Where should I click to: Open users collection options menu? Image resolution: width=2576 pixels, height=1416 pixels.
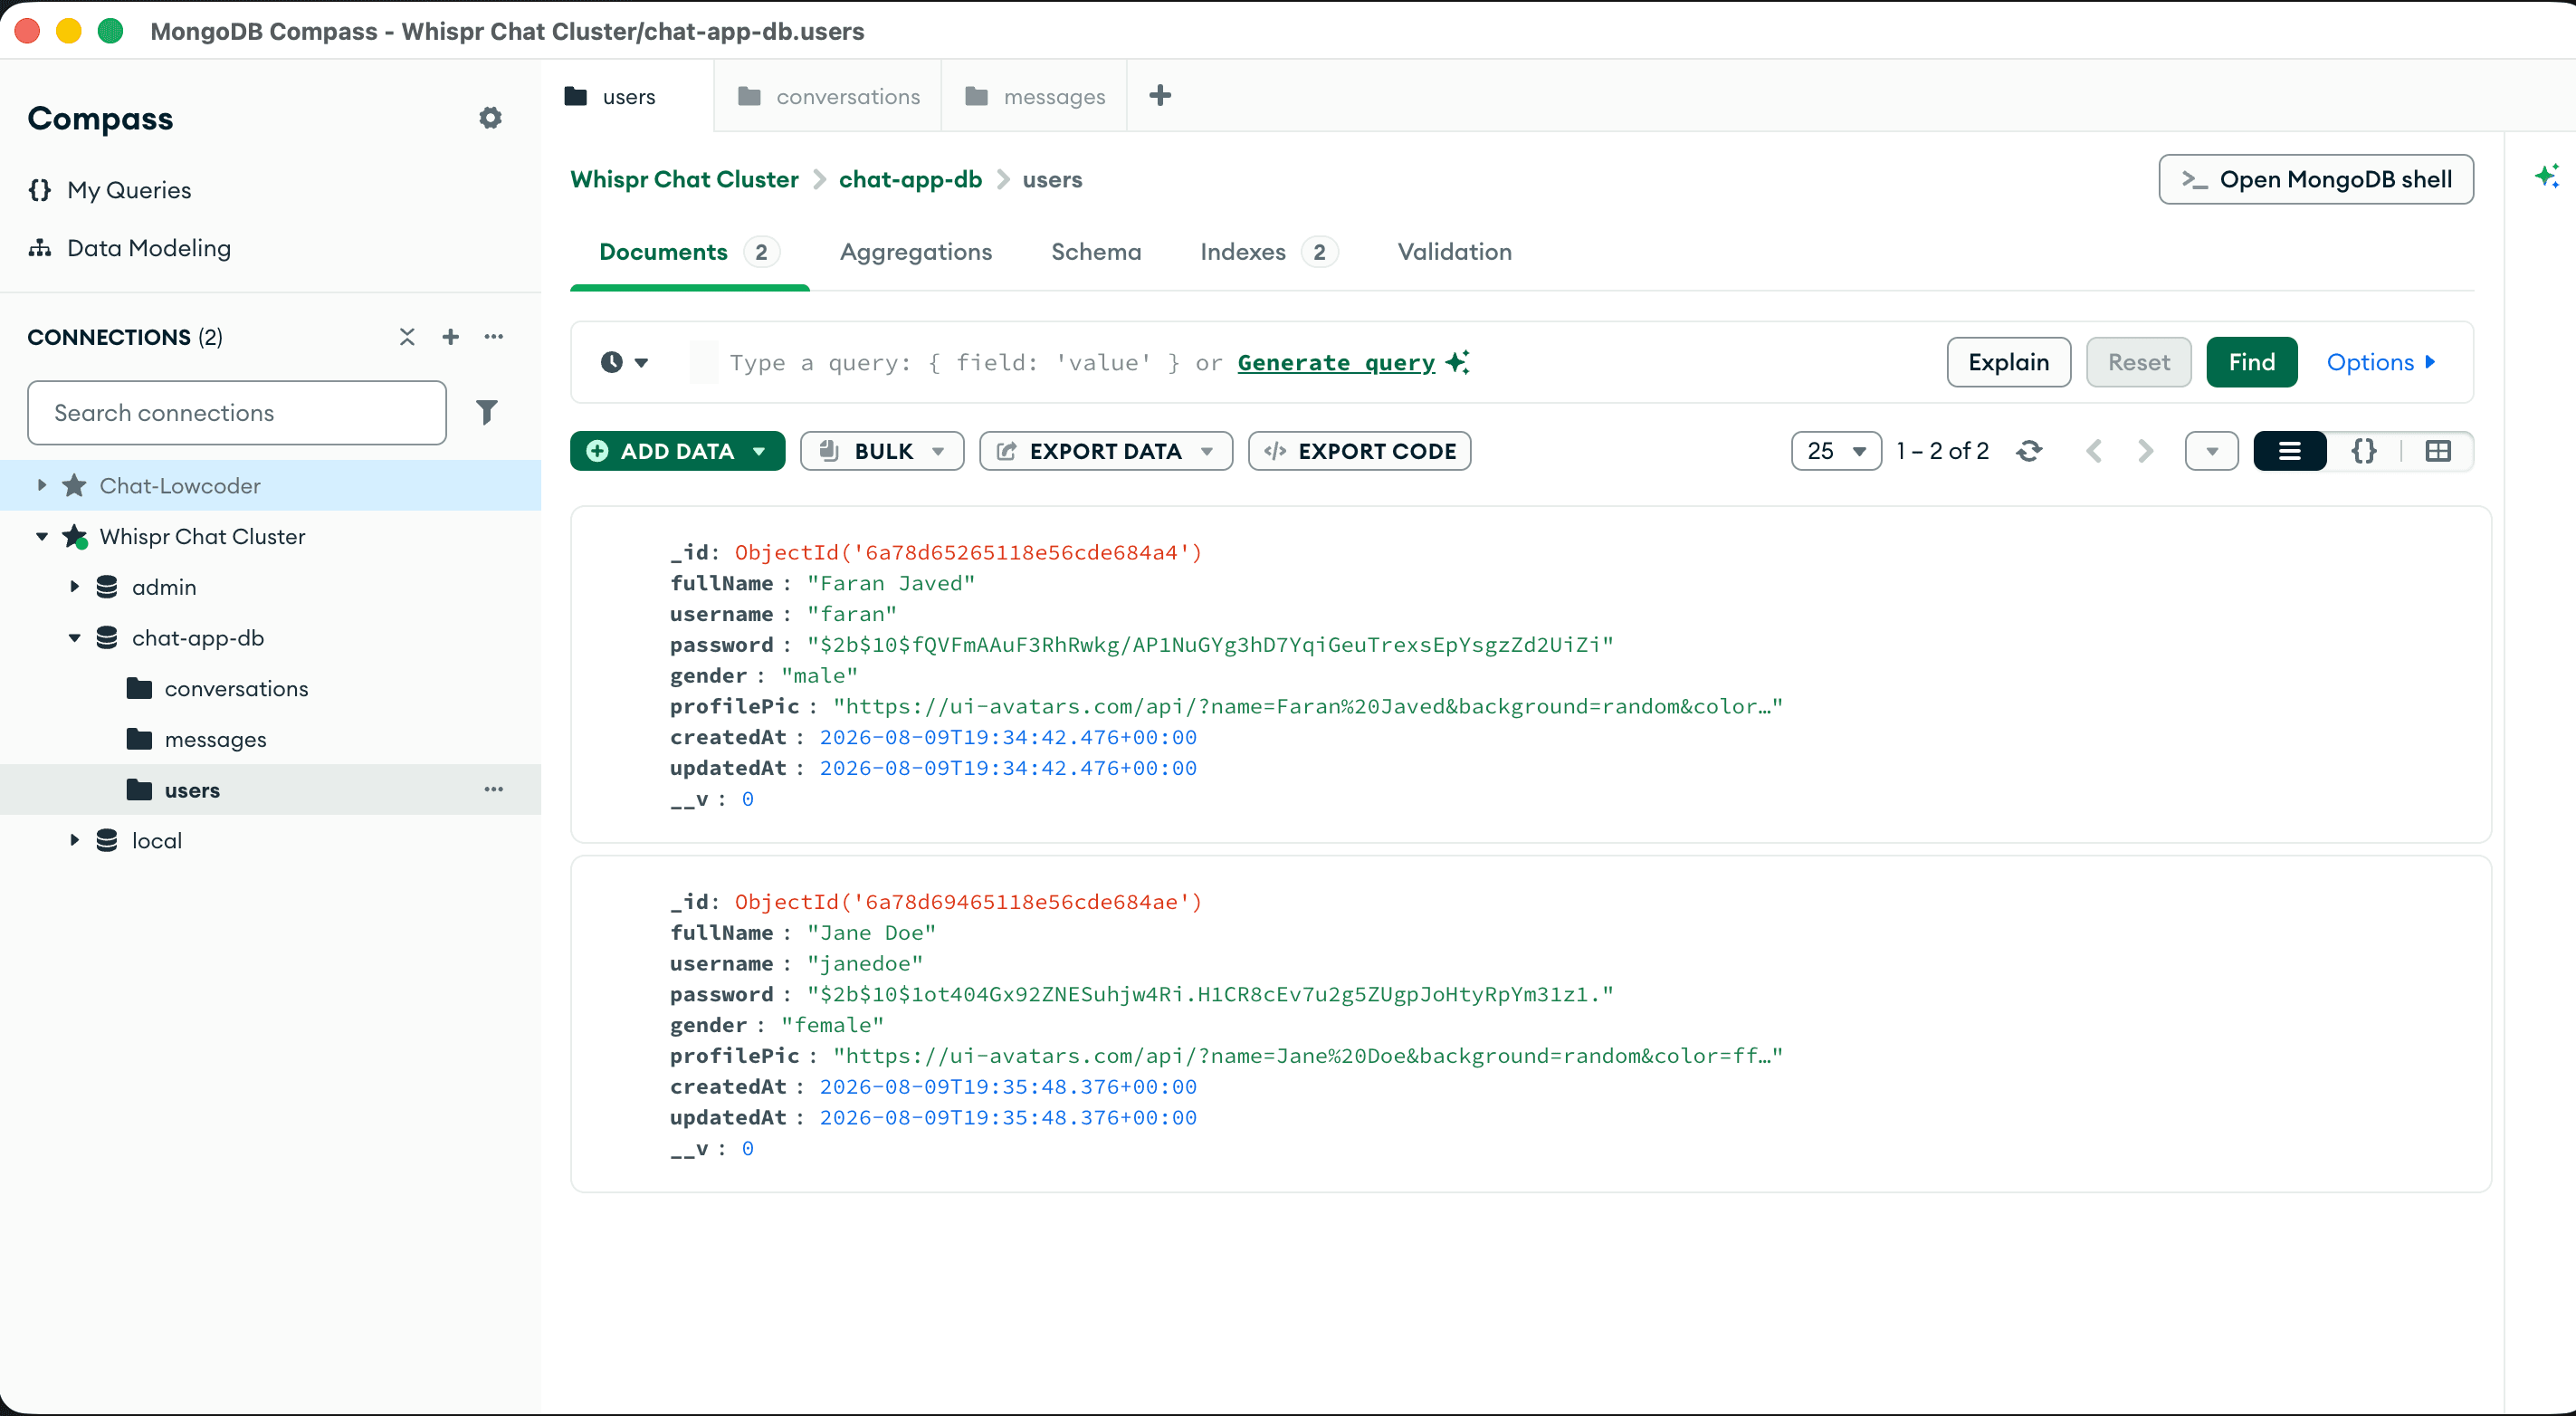tap(494, 790)
